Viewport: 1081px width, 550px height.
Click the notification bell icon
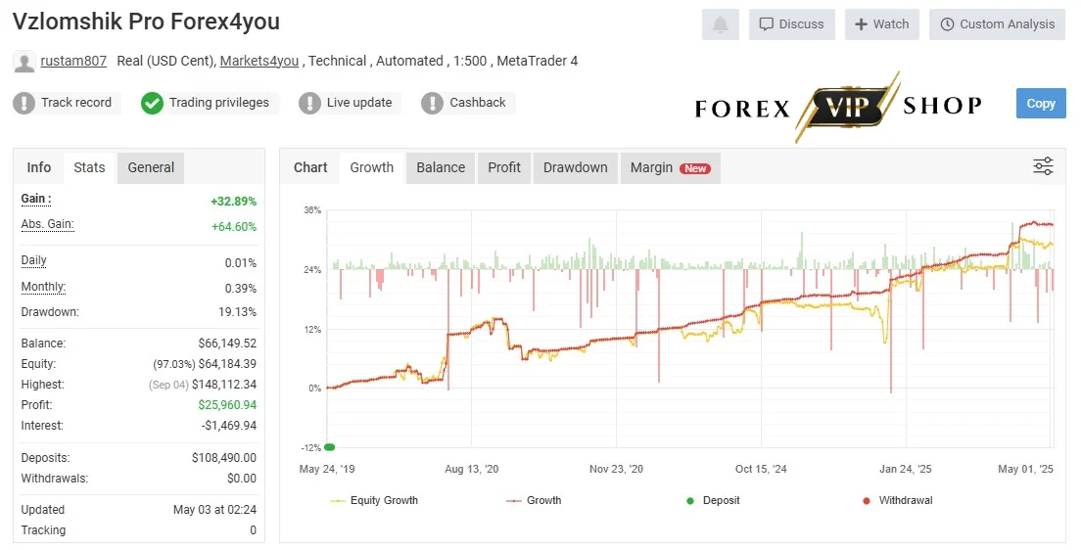pos(721,24)
